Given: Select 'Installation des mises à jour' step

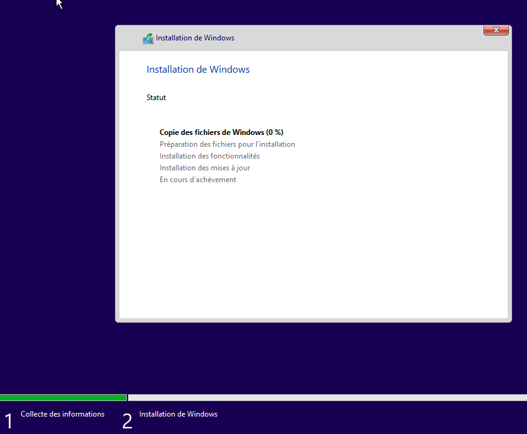Looking at the screenshot, I should (204, 168).
